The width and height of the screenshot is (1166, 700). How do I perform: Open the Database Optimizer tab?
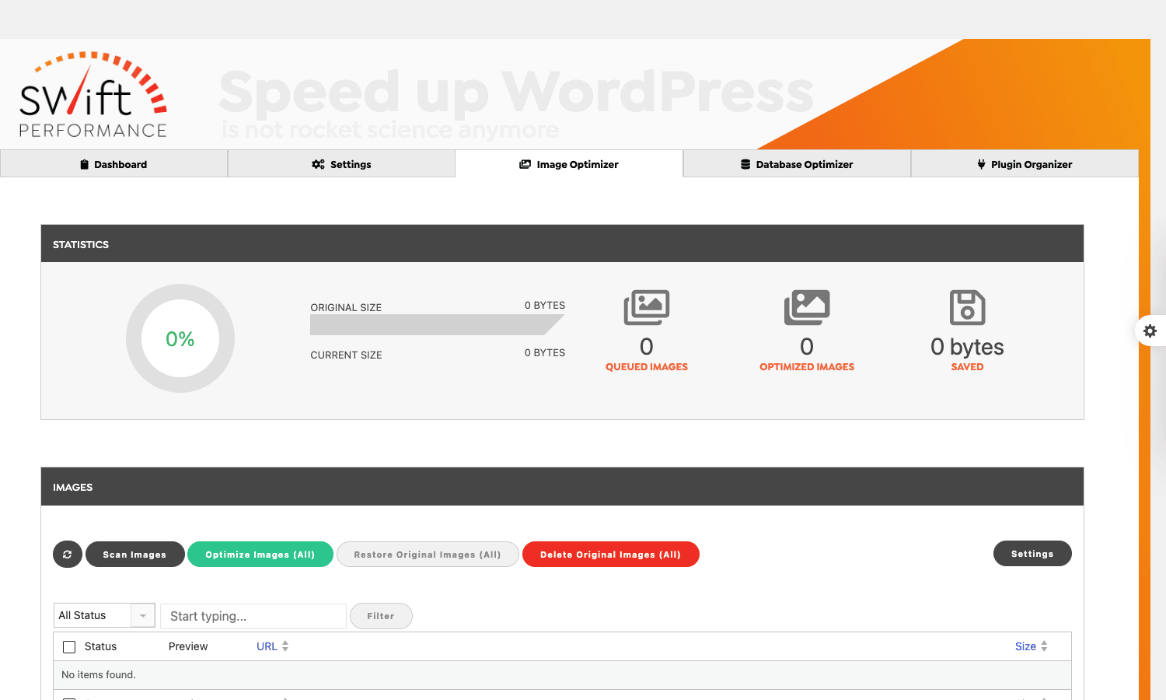(797, 164)
